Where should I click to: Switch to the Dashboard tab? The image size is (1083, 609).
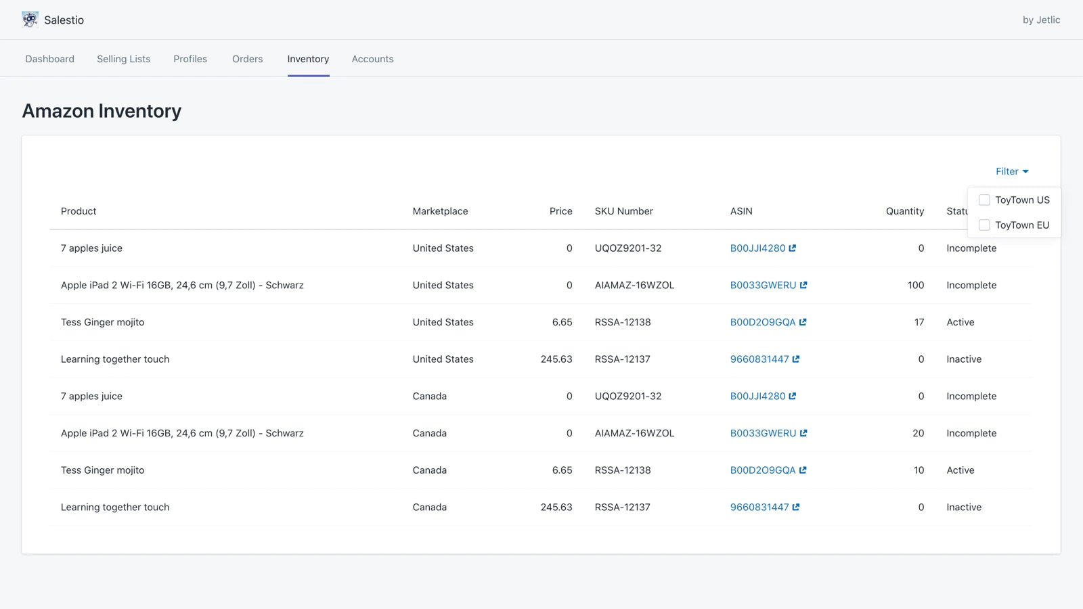point(50,59)
